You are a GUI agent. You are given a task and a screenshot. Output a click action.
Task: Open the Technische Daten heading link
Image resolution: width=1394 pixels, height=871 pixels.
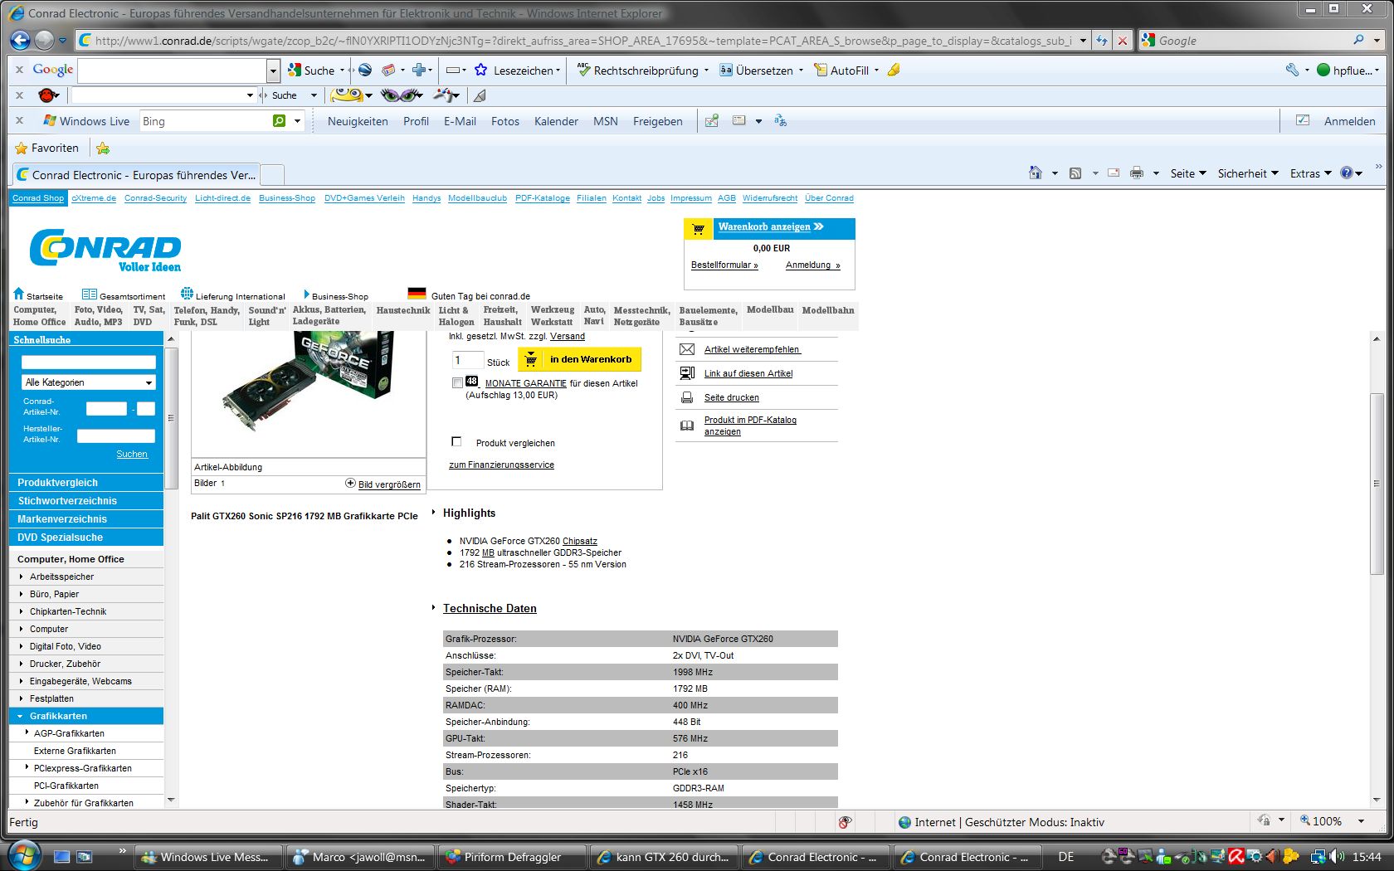click(x=490, y=608)
